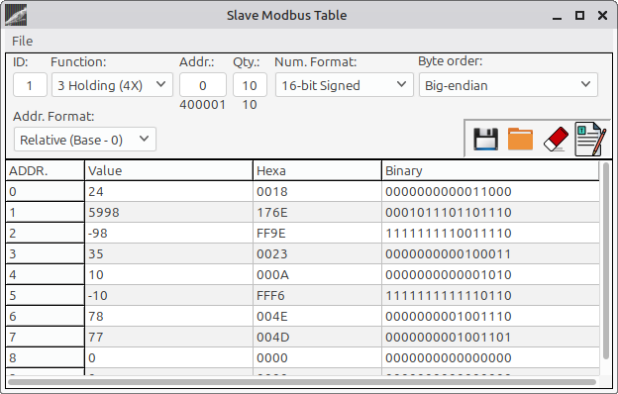Screen dimensions: 618x394
Task: Close the Slave Modbus Table window
Action: click(x=602, y=16)
